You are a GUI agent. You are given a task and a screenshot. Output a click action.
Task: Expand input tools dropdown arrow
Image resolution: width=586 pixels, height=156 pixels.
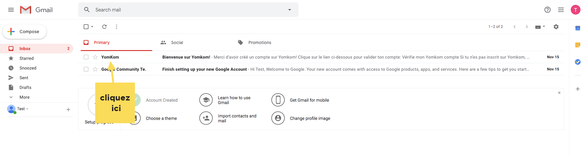coord(544,27)
